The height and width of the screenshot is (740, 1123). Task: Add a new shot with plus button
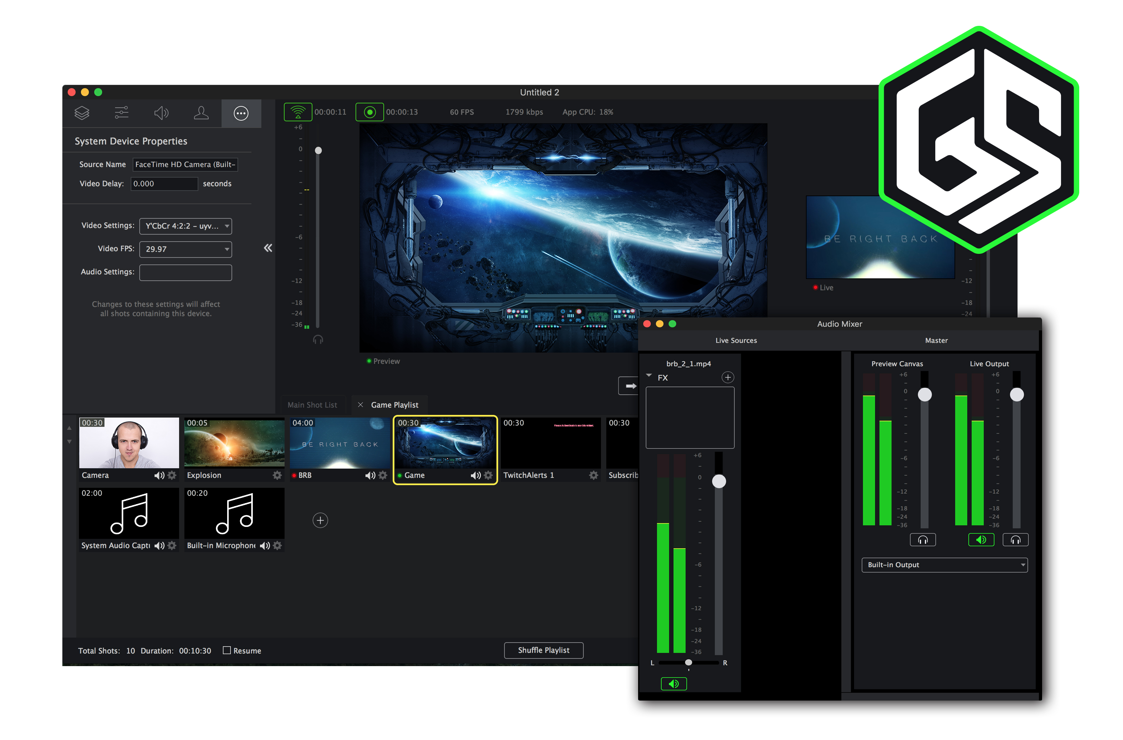click(320, 520)
